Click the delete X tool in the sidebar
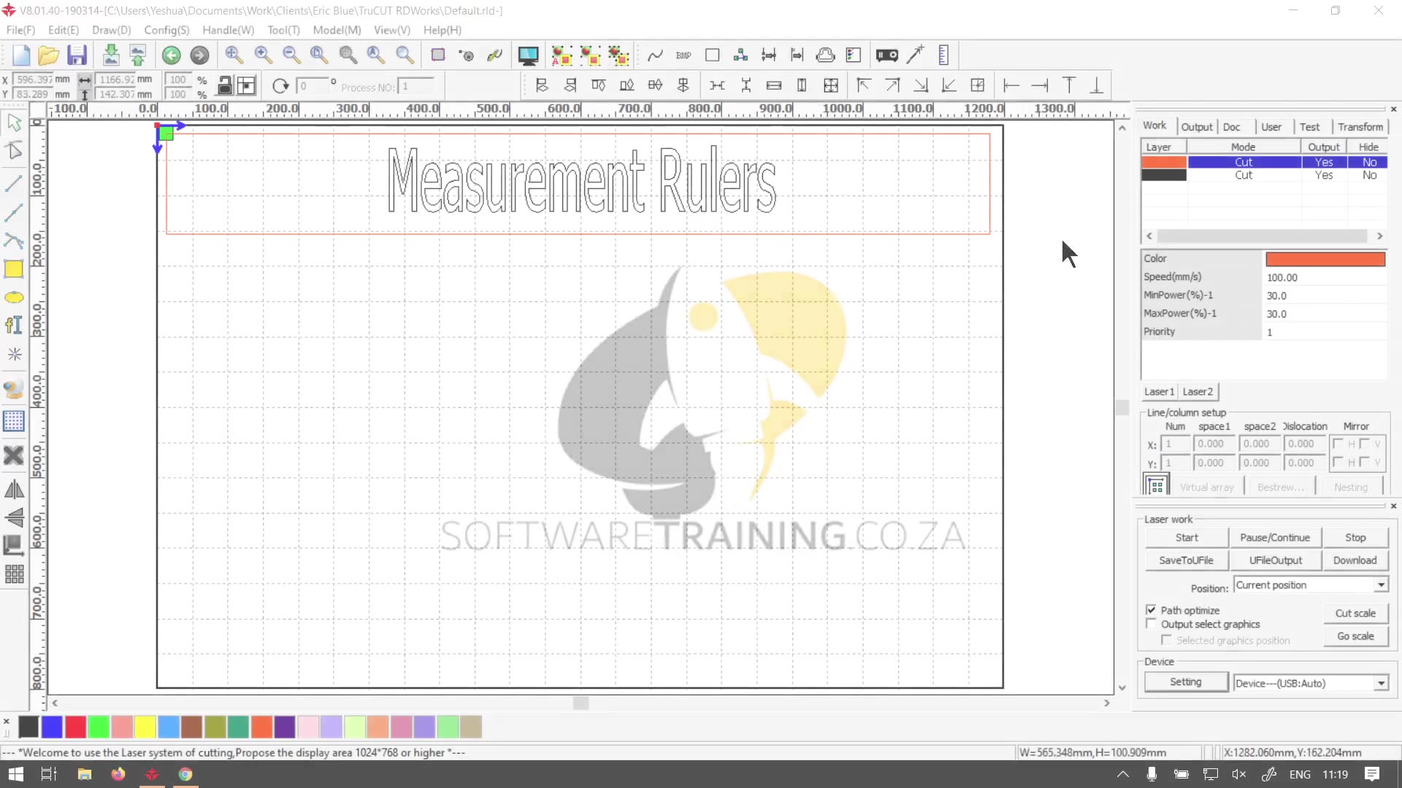The image size is (1402, 788). pos(14,455)
